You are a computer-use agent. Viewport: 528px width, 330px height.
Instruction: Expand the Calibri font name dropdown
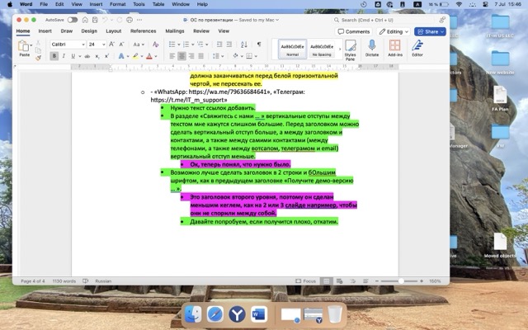pyautogui.click(x=67, y=44)
